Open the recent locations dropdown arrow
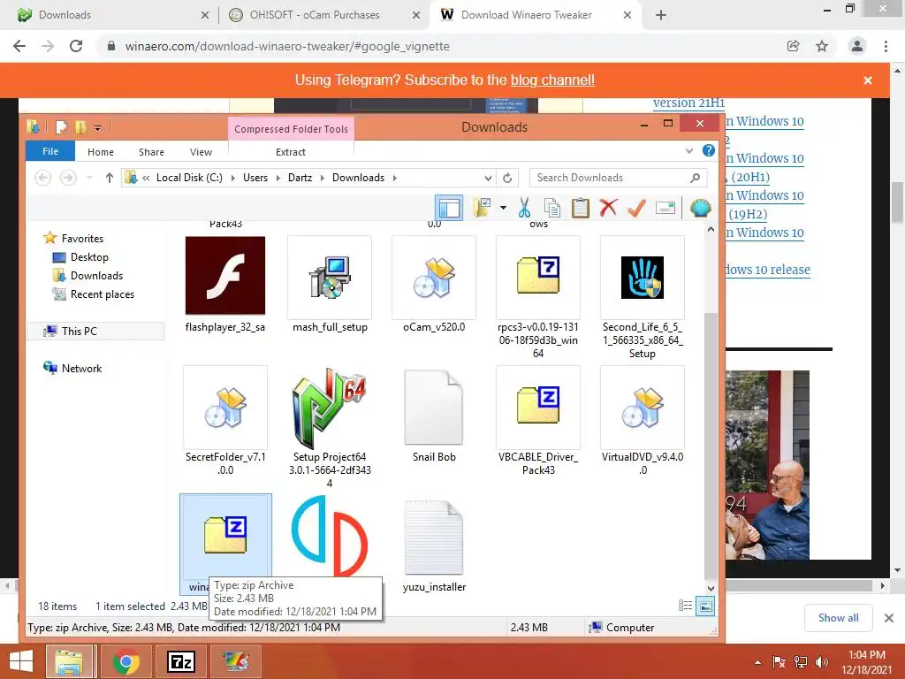 point(89,178)
